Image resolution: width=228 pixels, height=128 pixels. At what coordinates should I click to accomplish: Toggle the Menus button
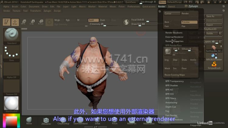(x=162, y=2)
